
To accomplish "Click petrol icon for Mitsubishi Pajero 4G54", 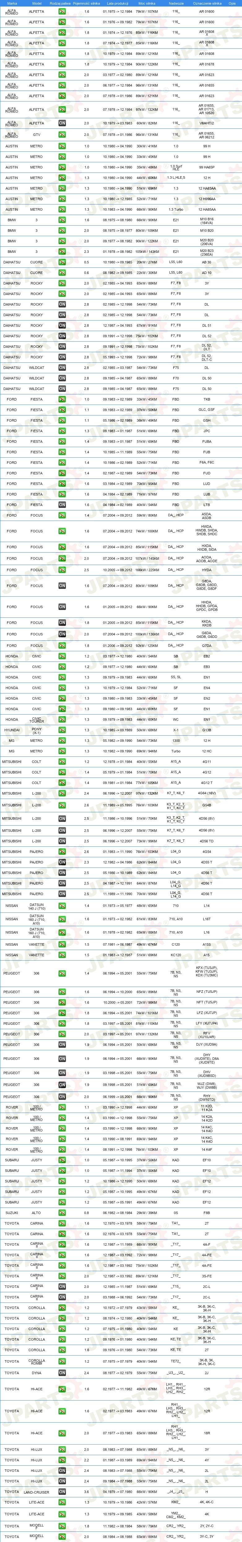I will pos(62,852).
